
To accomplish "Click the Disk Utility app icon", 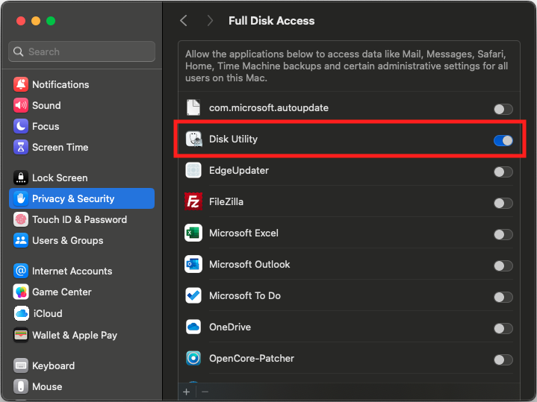I will [x=193, y=139].
